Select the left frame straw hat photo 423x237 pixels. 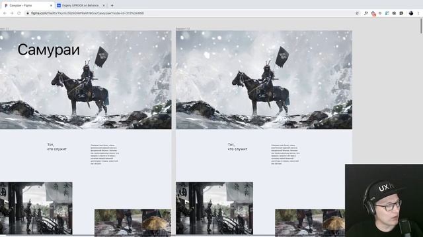click(133, 223)
